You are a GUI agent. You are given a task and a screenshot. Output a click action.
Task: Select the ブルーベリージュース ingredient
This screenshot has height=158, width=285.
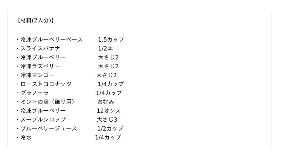pyautogui.click(x=48, y=128)
